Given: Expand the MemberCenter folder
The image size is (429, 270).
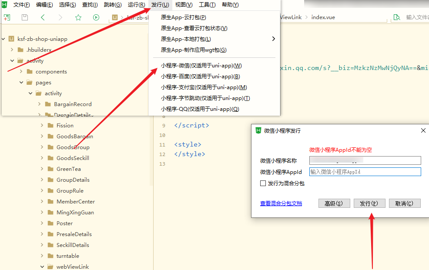Looking at the screenshot, I should pyautogui.click(x=42, y=201).
